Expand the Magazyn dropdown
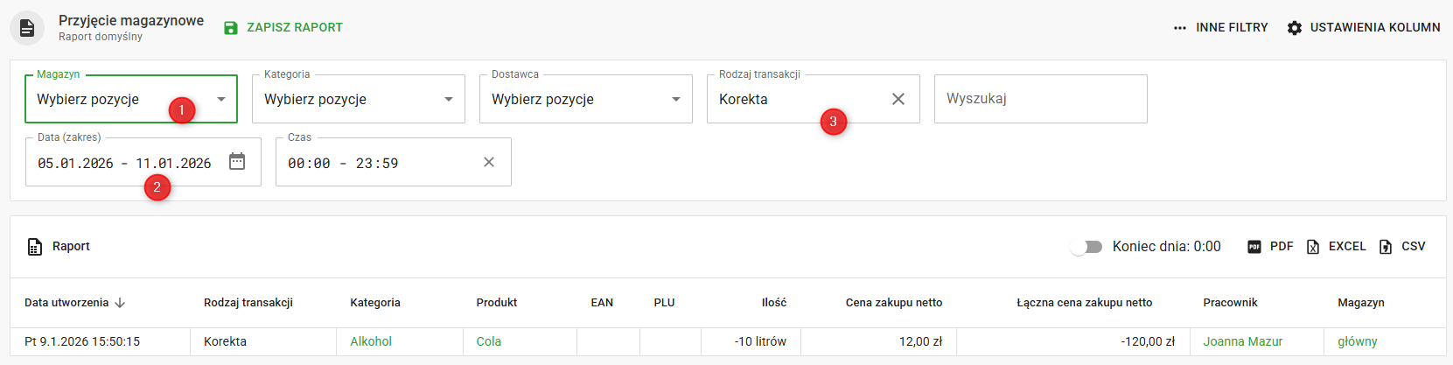The width and height of the screenshot is (1453, 365). 221,99
